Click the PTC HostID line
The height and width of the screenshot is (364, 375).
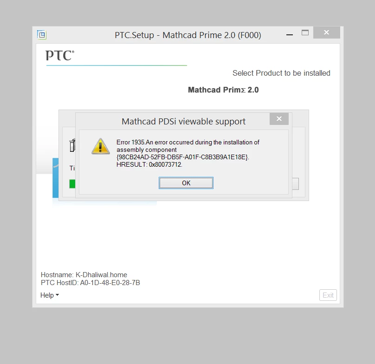[91, 283]
